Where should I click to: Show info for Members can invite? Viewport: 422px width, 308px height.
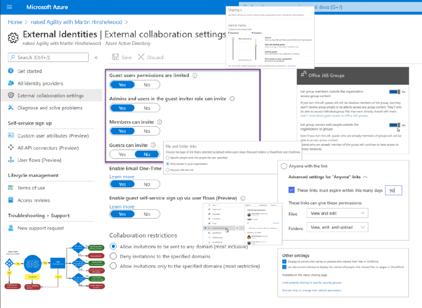point(160,122)
